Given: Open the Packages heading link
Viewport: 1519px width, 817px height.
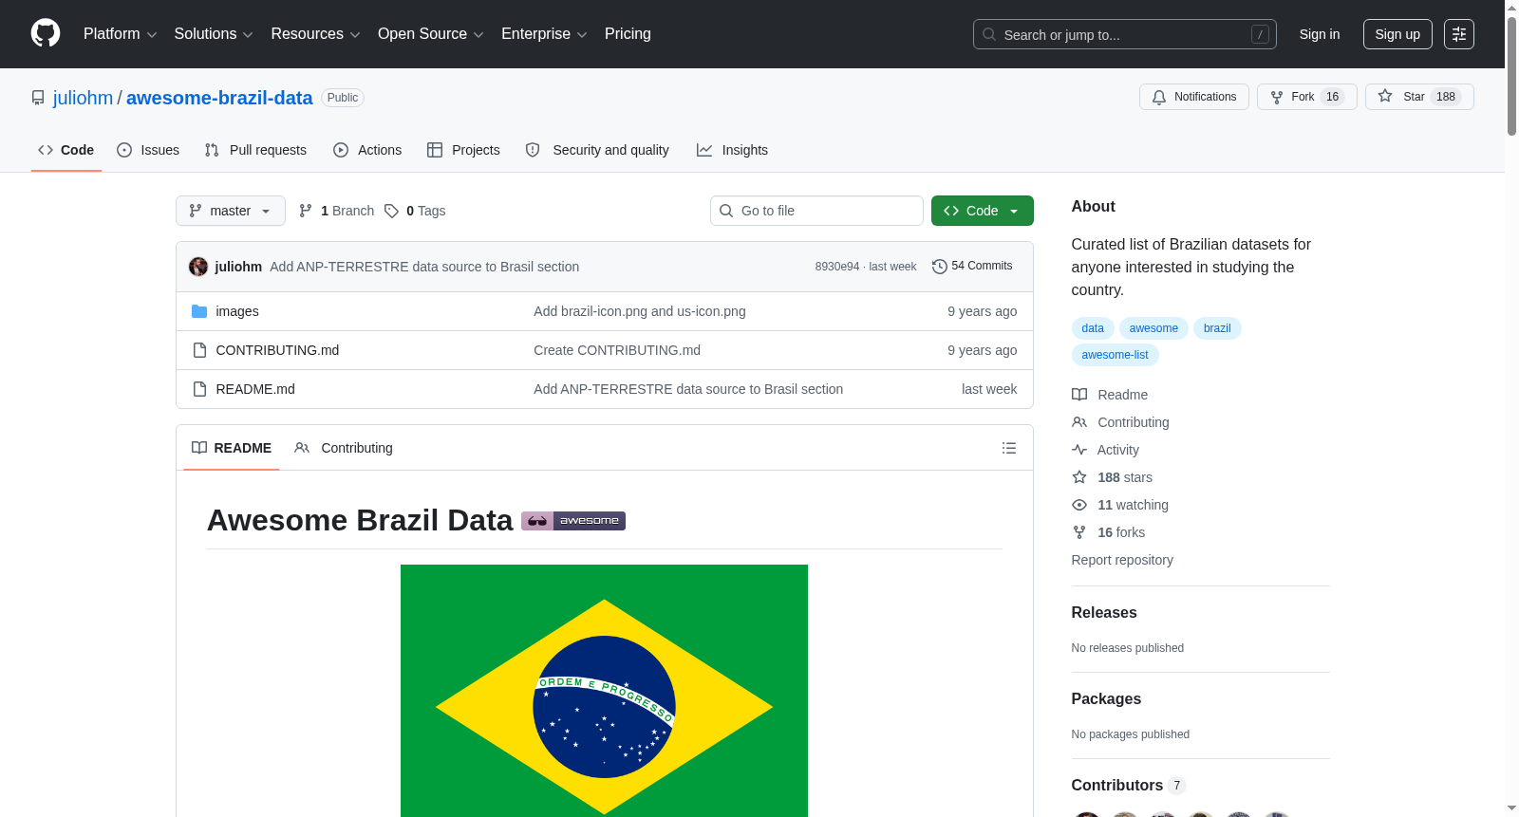Looking at the screenshot, I should [x=1106, y=699].
